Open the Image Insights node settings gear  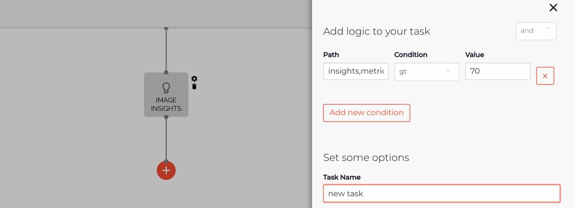click(x=195, y=79)
